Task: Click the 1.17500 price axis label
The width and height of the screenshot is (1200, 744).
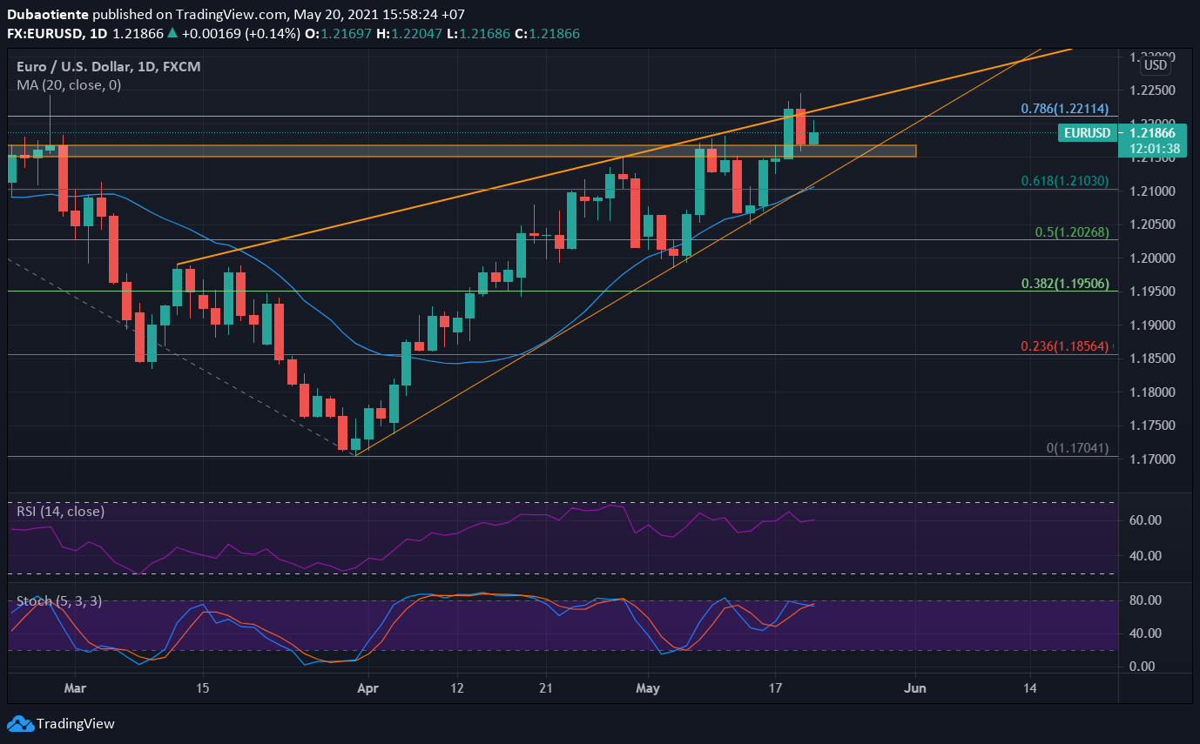Action: tap(1151, 426)
